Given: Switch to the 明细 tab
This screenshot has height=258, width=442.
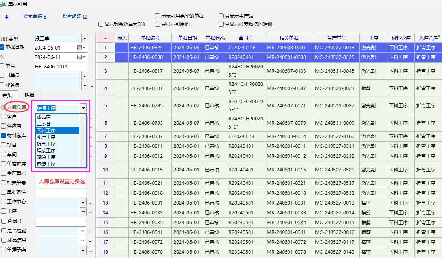Looking at the screenshot, I should pyautogui.click(x=29, y=95).
